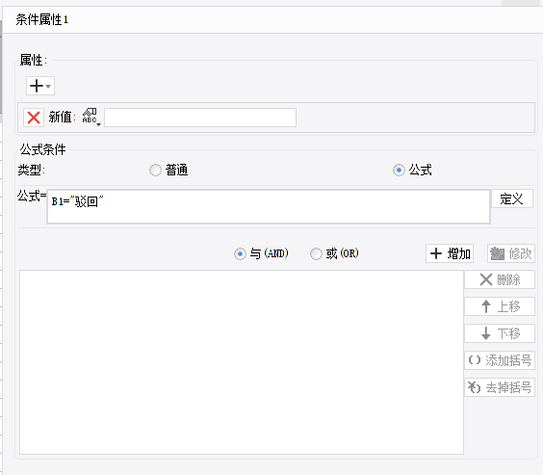
Task: Move condition up with 上移 arrow
Action: (x=486, y=306)
